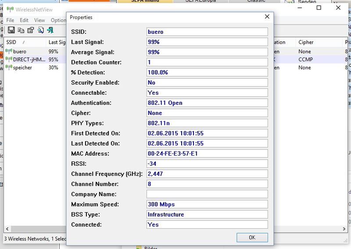The height and width of the screenshot is (249, 351).
Task: Close the Properties dialog
Action: pyautogui.click(x=267, y=17)
